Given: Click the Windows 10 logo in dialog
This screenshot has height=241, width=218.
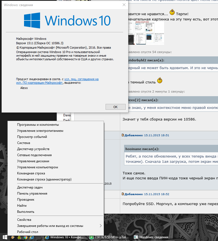Looking at the screenshot, I should coord(67,20).
